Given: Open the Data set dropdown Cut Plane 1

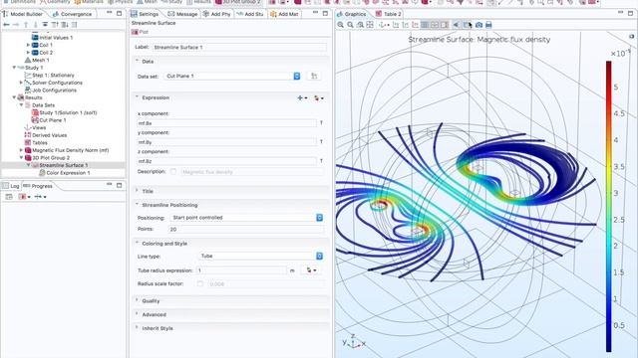Looking at the screenshot, I should click(232, 76).
